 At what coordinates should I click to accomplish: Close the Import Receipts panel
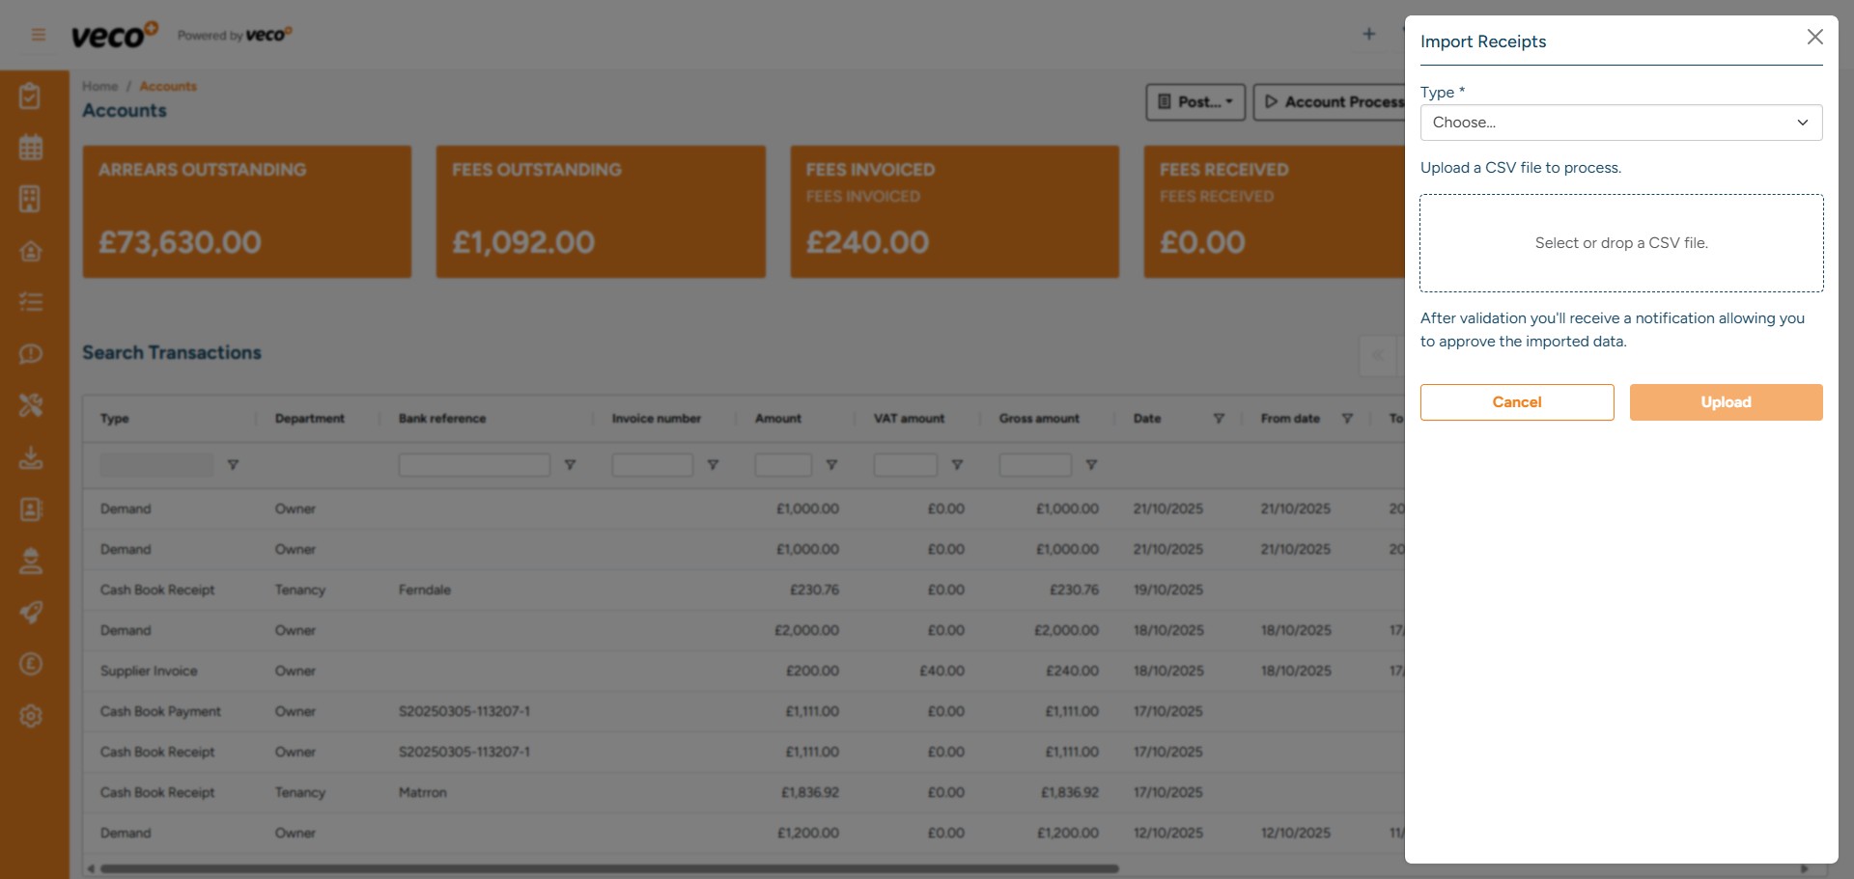(x=1814, y=38)
